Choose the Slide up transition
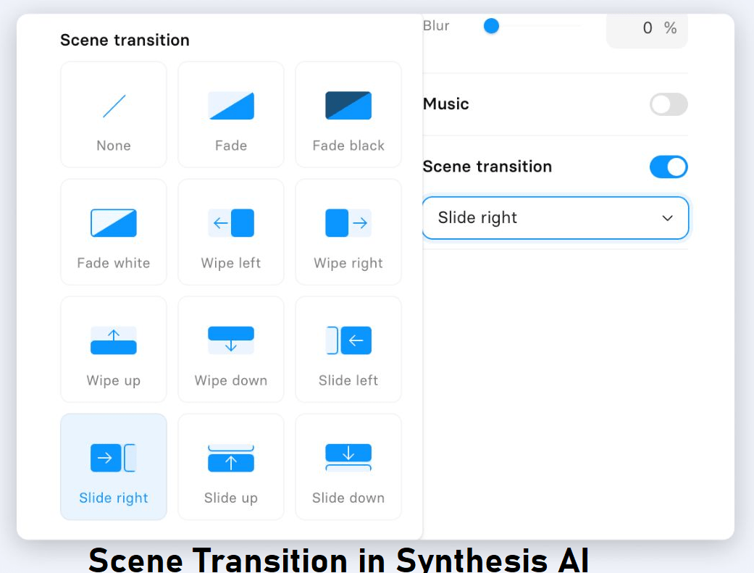Image resolution: width=754 pixels, height=573 pixels. point(230,467)
